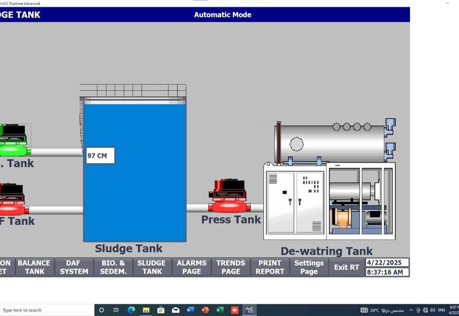Click the Automatic Mode header text

pos(222,15)
